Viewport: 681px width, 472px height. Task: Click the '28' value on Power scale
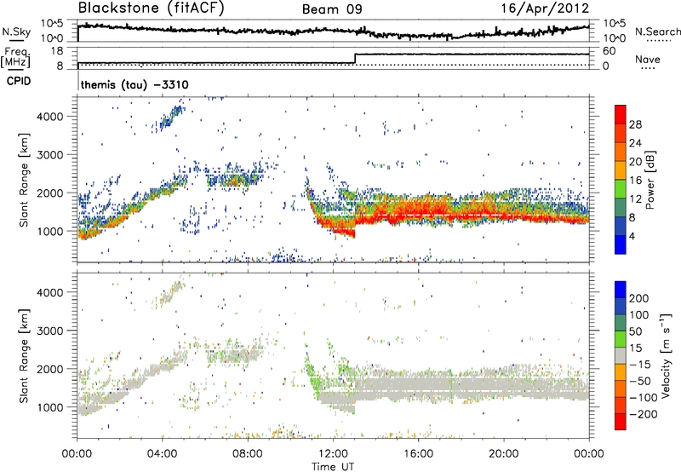click(x=635, y=124)
